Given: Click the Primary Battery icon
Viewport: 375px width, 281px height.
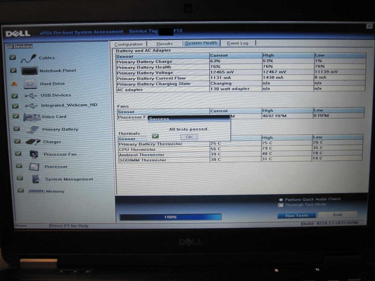Looking at the screenshot, I should (x=33, y=130).
